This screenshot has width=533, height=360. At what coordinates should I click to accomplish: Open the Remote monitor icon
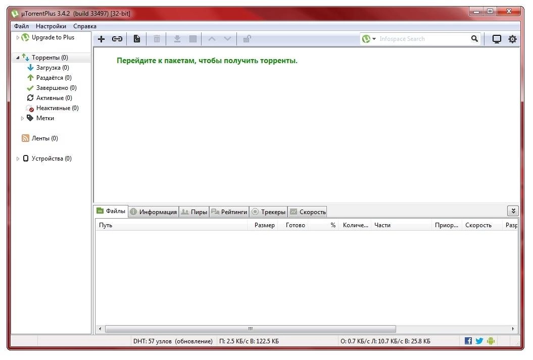[x=497, y=39]
